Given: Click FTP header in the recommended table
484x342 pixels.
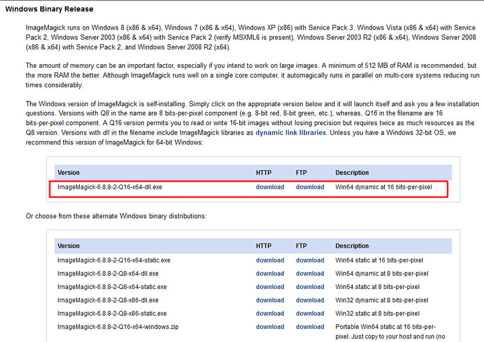Looking at the screenshot, I should click(x=301, y=173).
